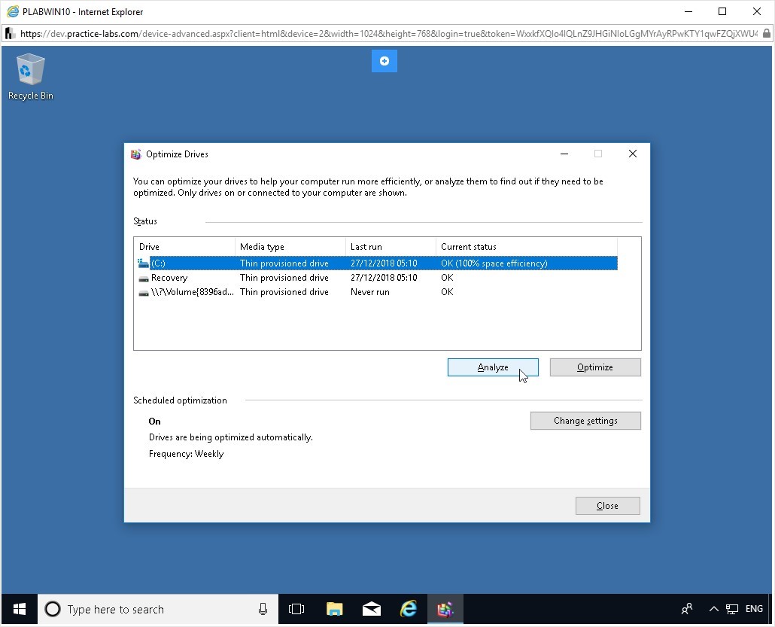Click the microphone icon in the search box
This screenshot has width=775, height=627.
click(x=263, y=609)
